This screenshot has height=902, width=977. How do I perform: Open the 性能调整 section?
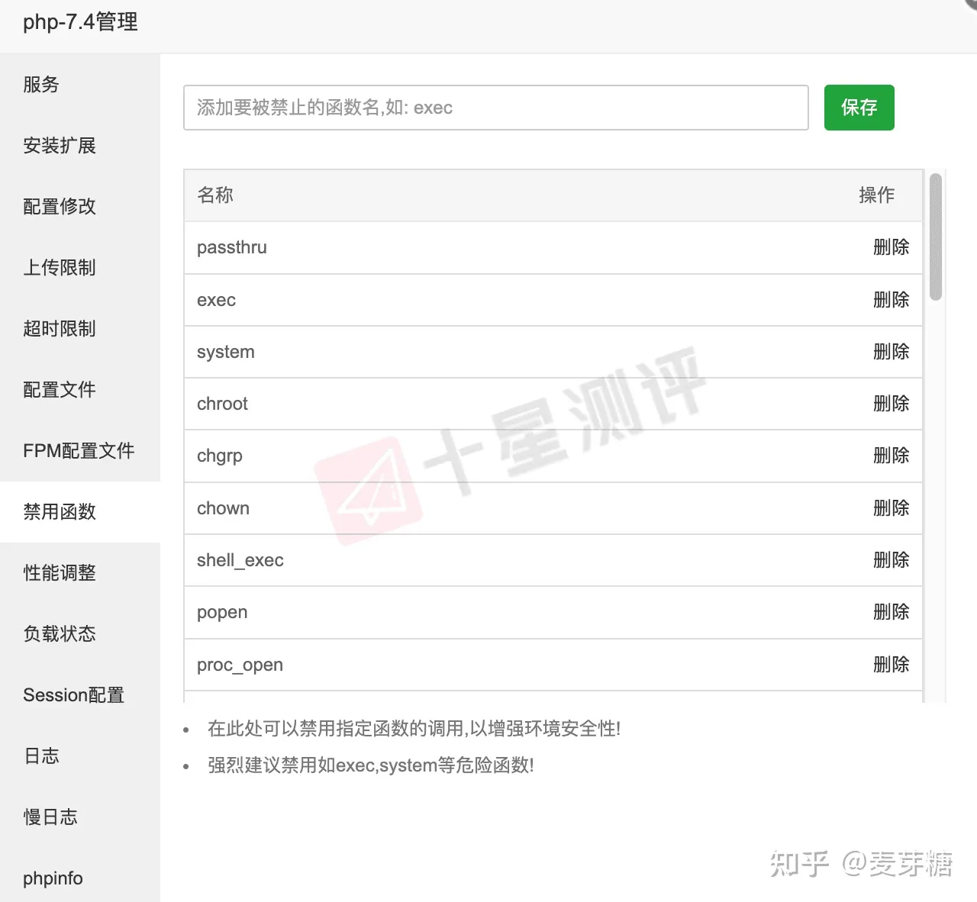tap(60, 573)
